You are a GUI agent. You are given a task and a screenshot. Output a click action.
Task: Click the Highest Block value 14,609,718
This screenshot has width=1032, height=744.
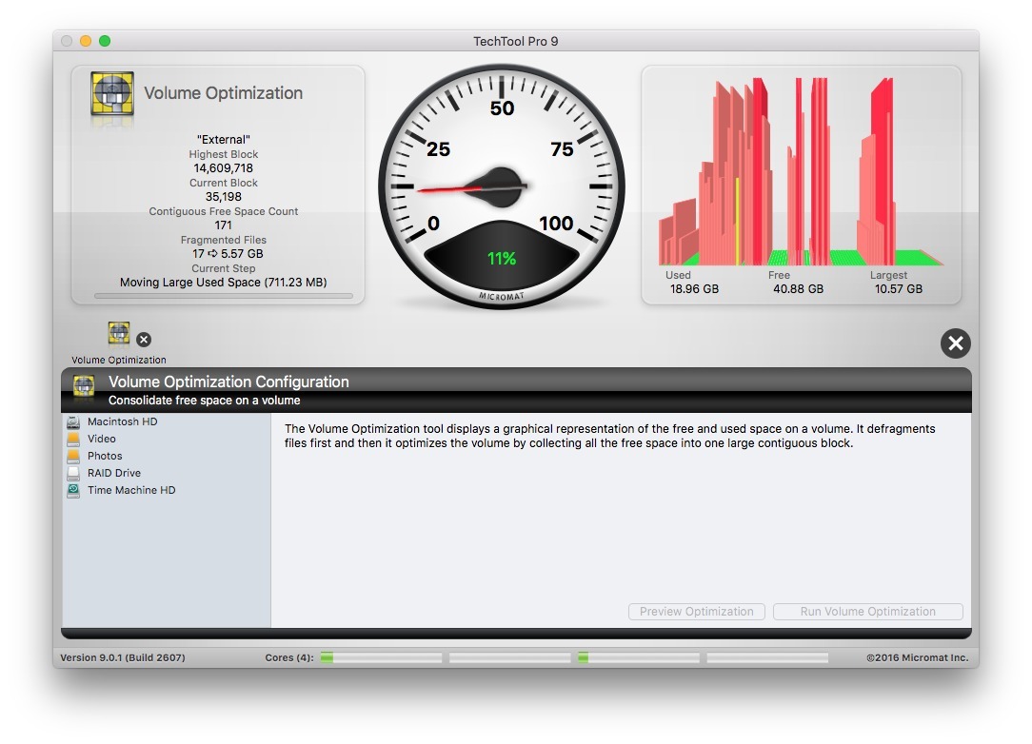223,168
